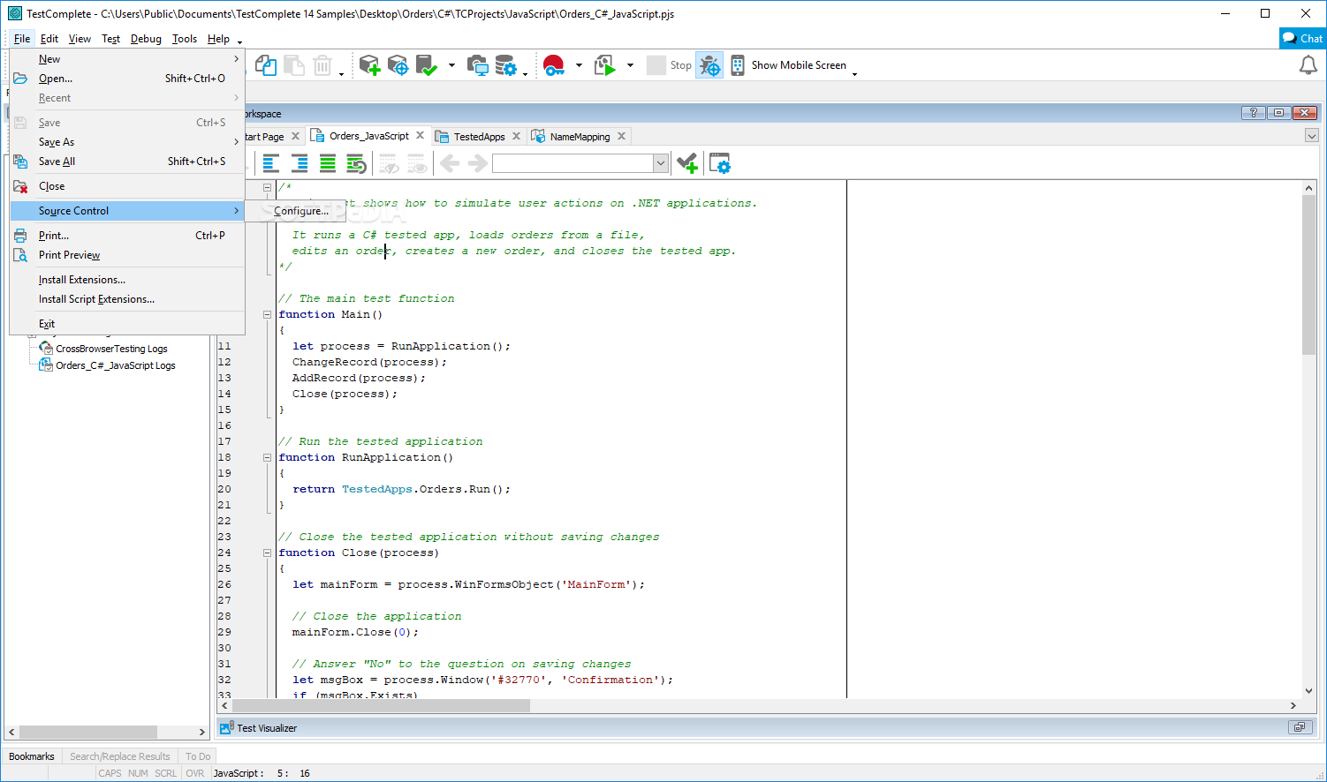Select Orders_C#_JavaScript Logs tree item
This screenshot has height=782, width=1327.
click(116, 365)
